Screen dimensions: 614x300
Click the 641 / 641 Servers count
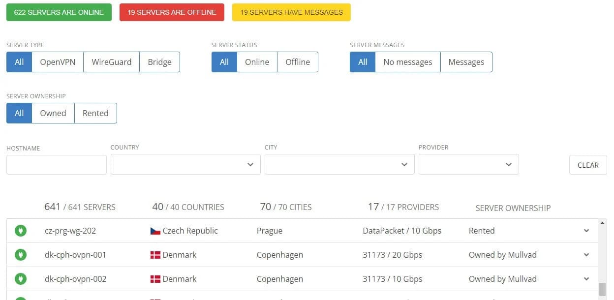click(80, 207)
